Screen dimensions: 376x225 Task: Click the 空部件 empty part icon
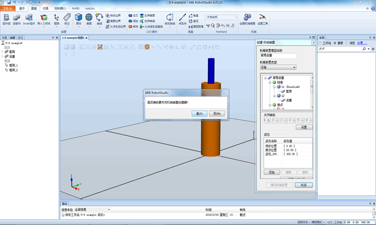[17, 19]
